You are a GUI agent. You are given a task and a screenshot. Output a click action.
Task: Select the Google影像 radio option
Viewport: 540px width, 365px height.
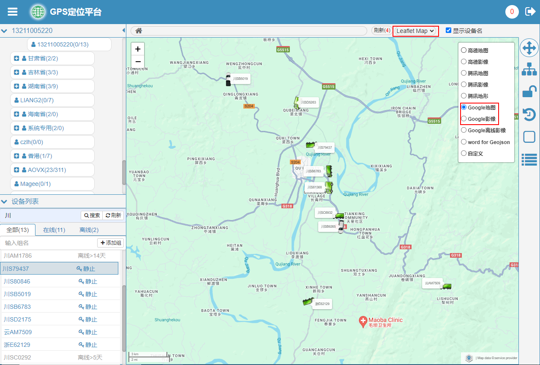coord(464,119)
